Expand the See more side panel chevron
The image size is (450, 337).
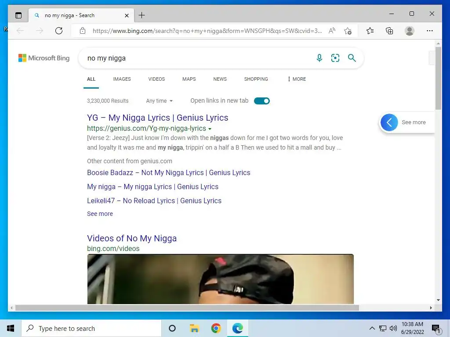point(389,122)
